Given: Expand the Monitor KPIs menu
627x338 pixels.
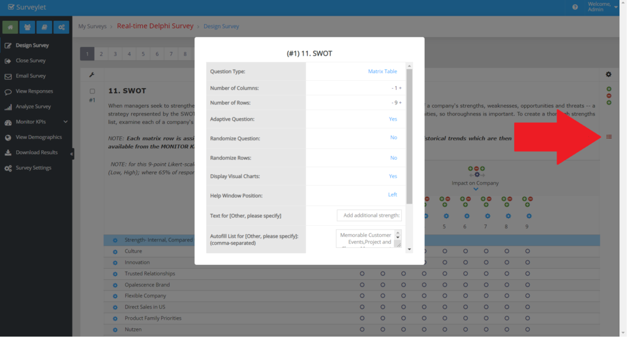Looking at the screenshot, I should coord(35,122).
